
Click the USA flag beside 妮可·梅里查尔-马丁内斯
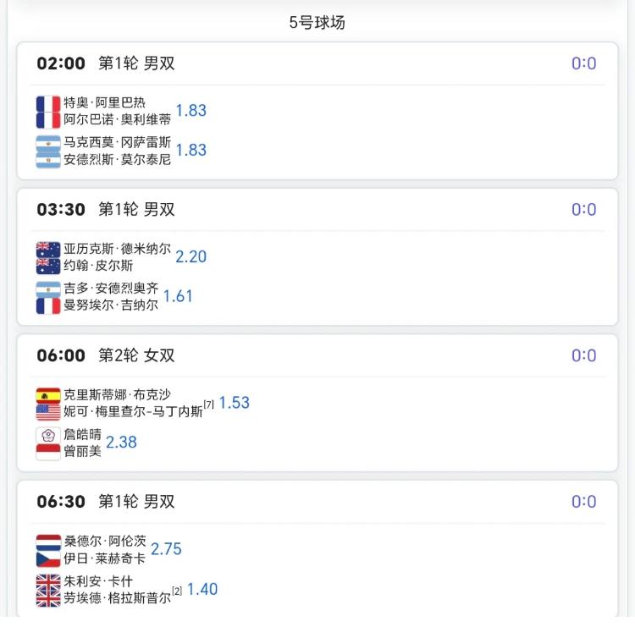click(48, 412)
